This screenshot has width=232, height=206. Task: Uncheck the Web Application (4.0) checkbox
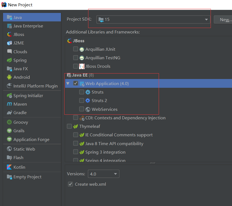tap(76, 83)
